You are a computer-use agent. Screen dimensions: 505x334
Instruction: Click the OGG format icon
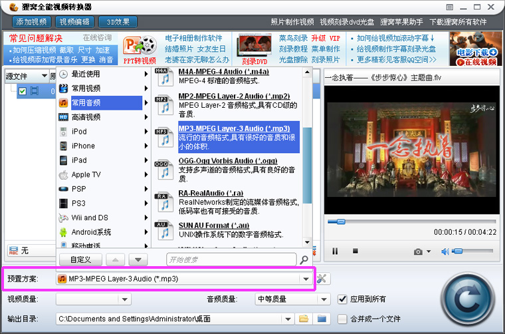pos(164,170)
